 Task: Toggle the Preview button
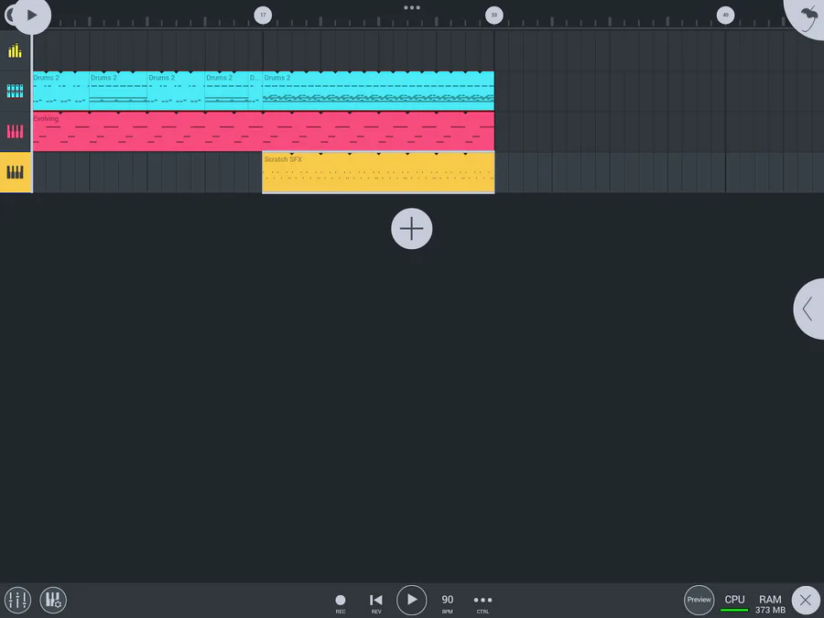[699, 600]
